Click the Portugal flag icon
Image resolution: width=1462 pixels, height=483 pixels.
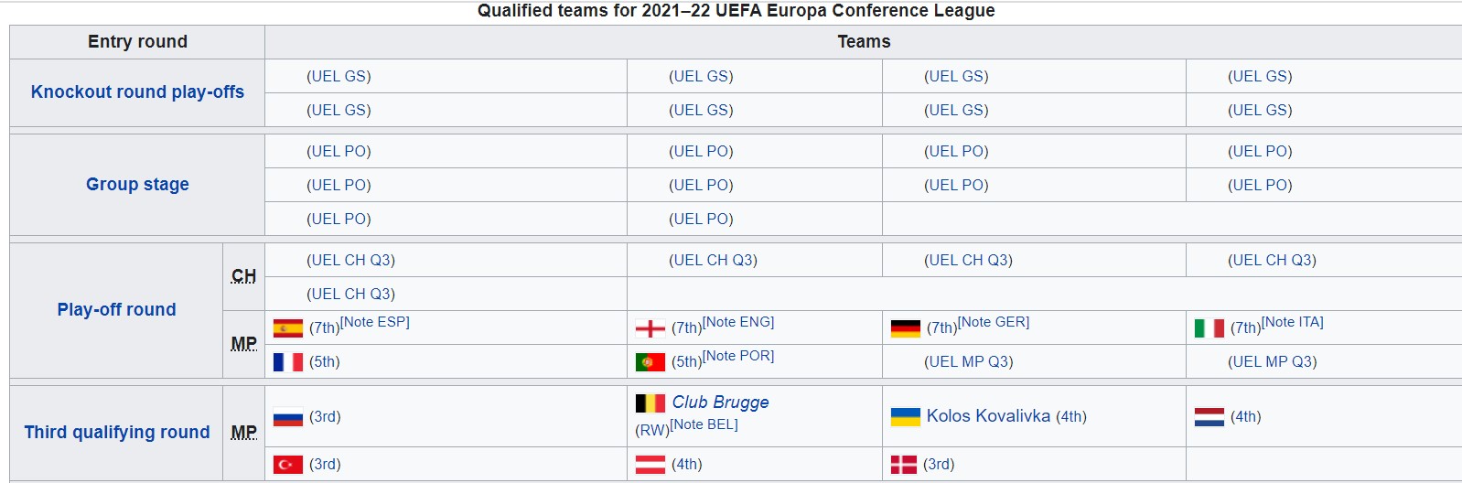tap(650, 362)
